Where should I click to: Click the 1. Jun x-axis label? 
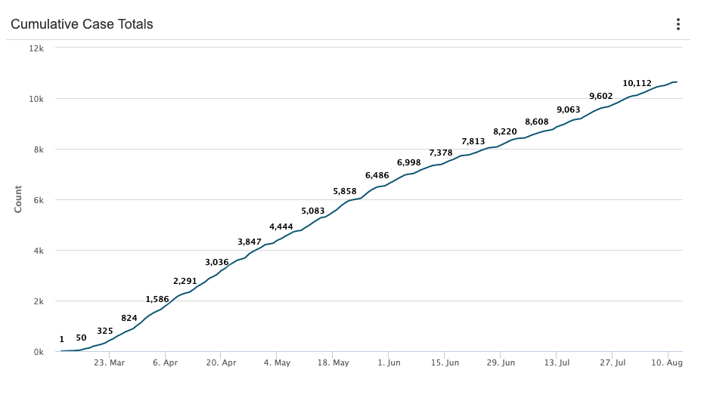click(x=388, y=362)
